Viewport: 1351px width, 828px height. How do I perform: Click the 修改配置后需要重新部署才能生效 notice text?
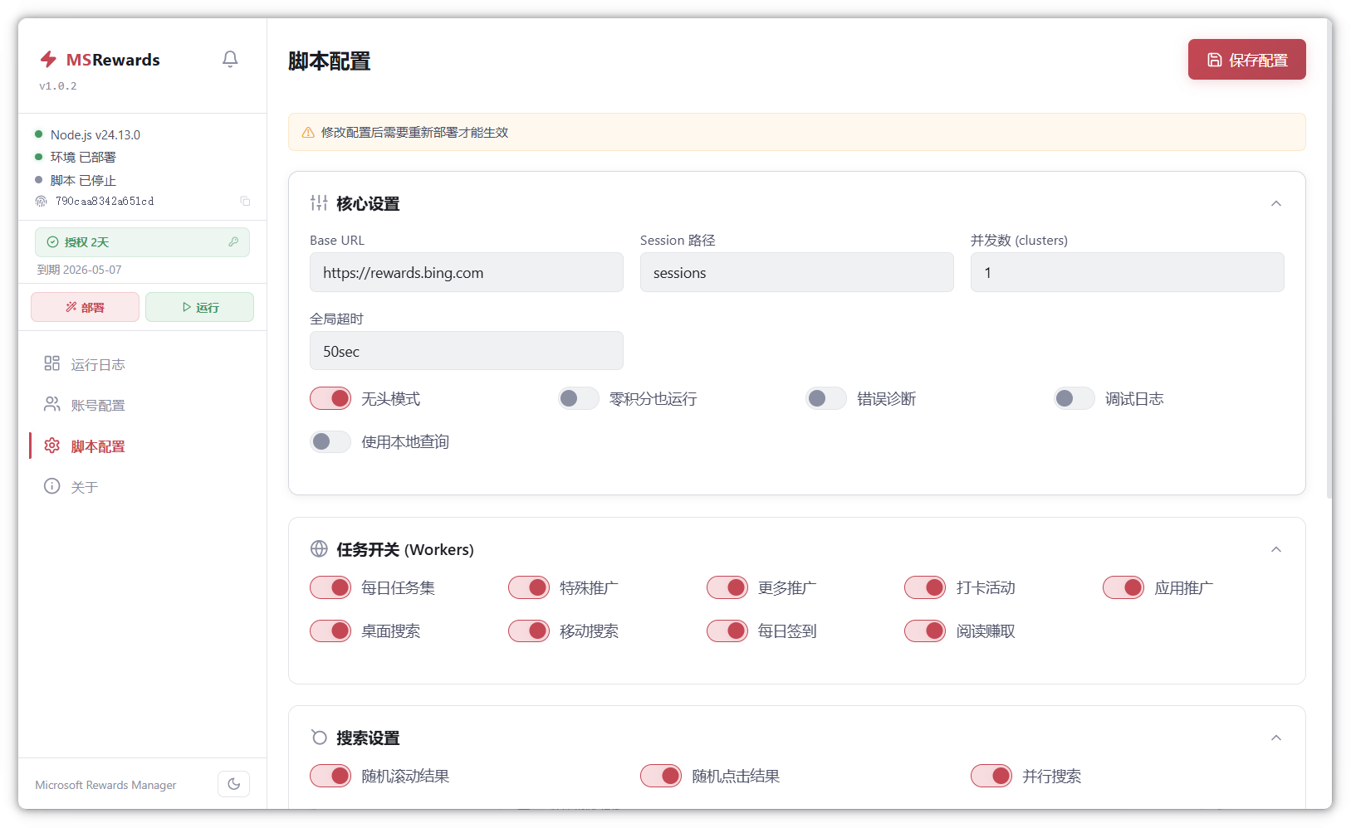414,133
